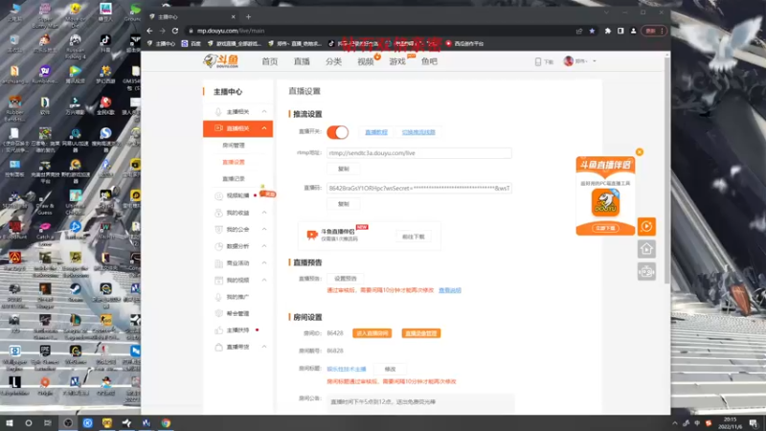
Task: Close the 斗鱼直播伴侣 floating ad
Action: 640,152
